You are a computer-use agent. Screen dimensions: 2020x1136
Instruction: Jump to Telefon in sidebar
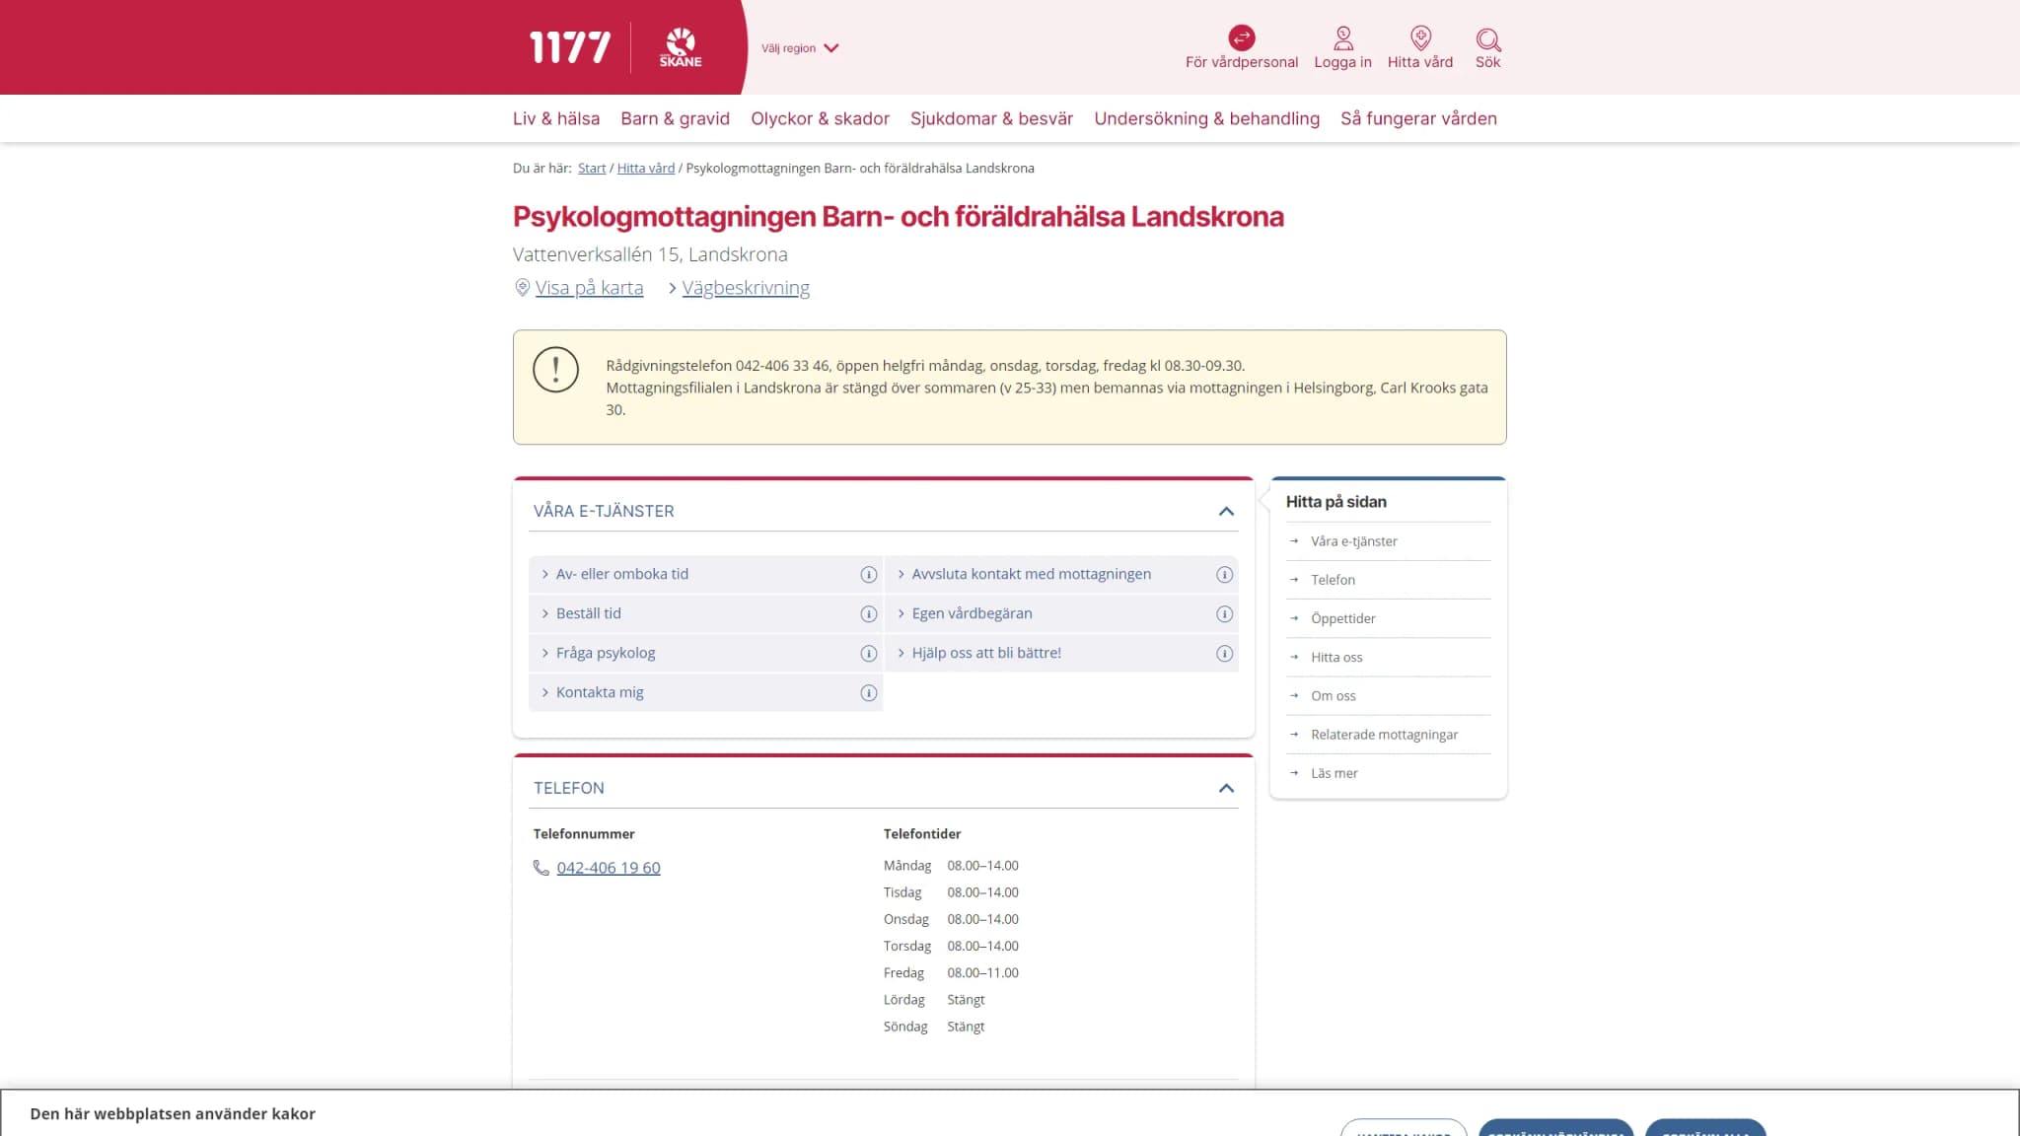pyautogui.click(x=1333, y=580)
